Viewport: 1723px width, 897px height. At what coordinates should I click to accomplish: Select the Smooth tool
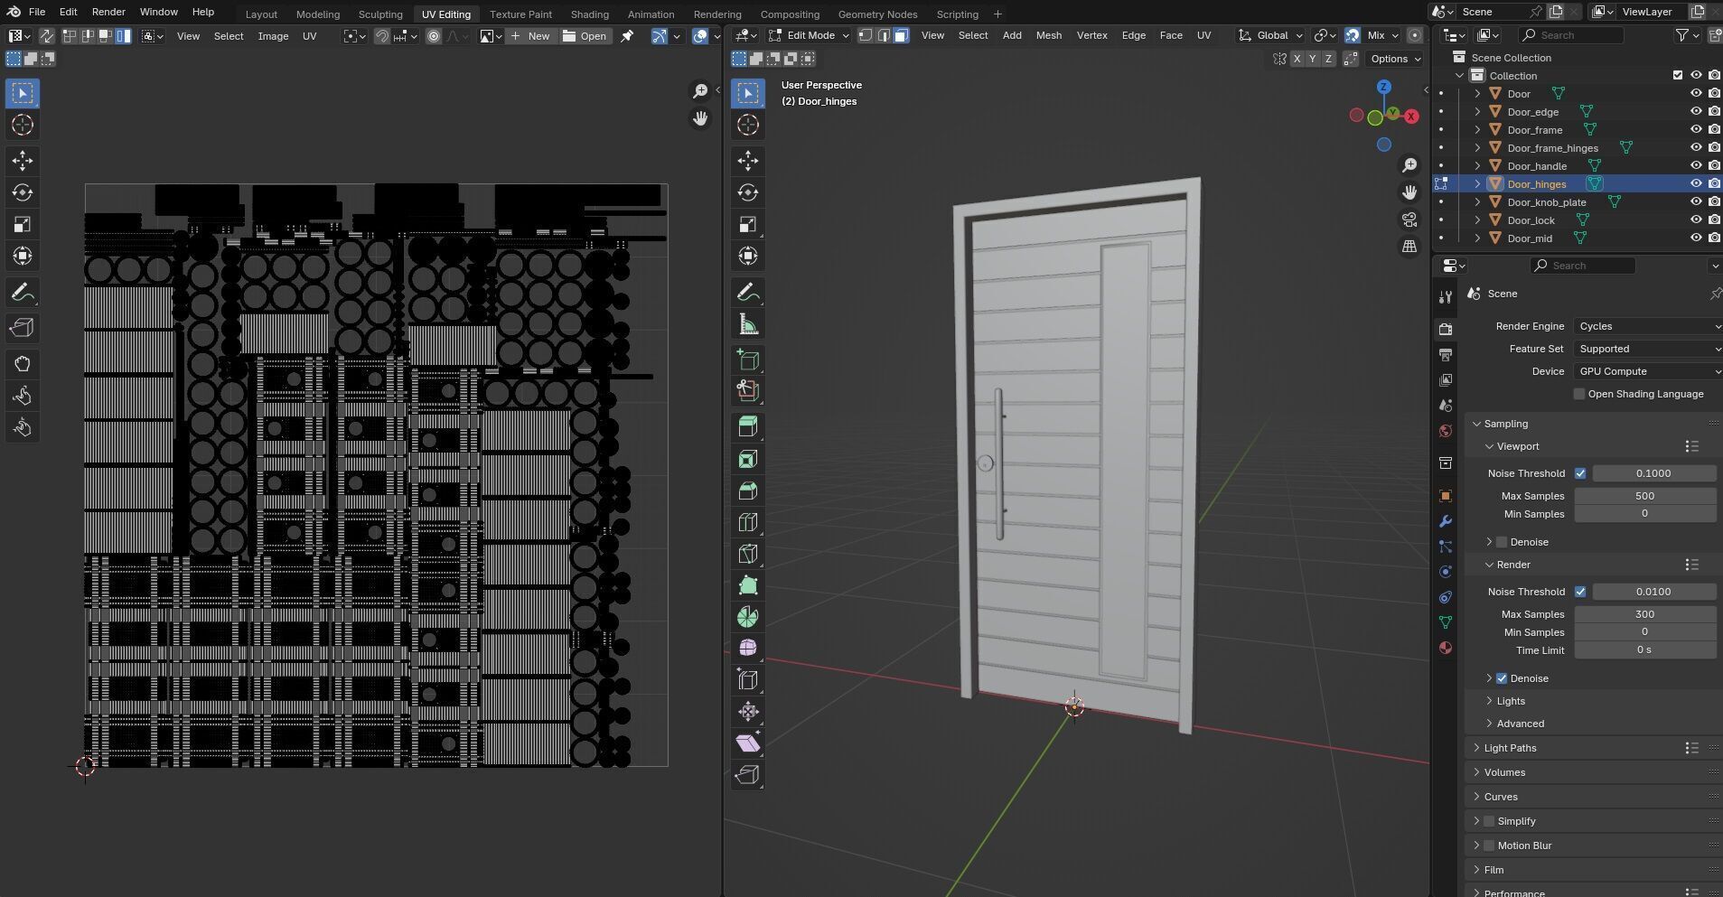pos(747,648)
